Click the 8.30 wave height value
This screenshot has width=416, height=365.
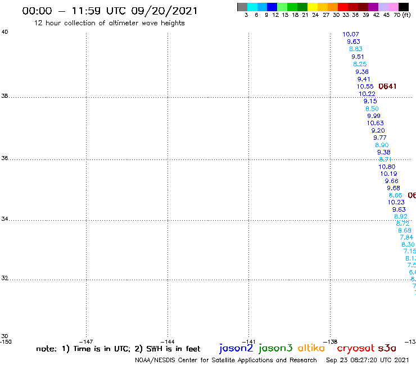click(408, 244)
